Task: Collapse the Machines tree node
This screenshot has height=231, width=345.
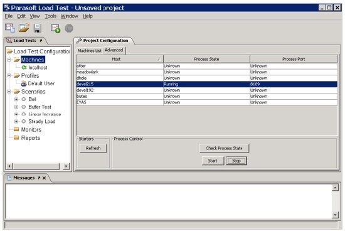Action: point(9,60)
